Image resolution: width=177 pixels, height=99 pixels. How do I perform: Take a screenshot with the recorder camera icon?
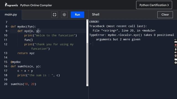coord(176,42)
